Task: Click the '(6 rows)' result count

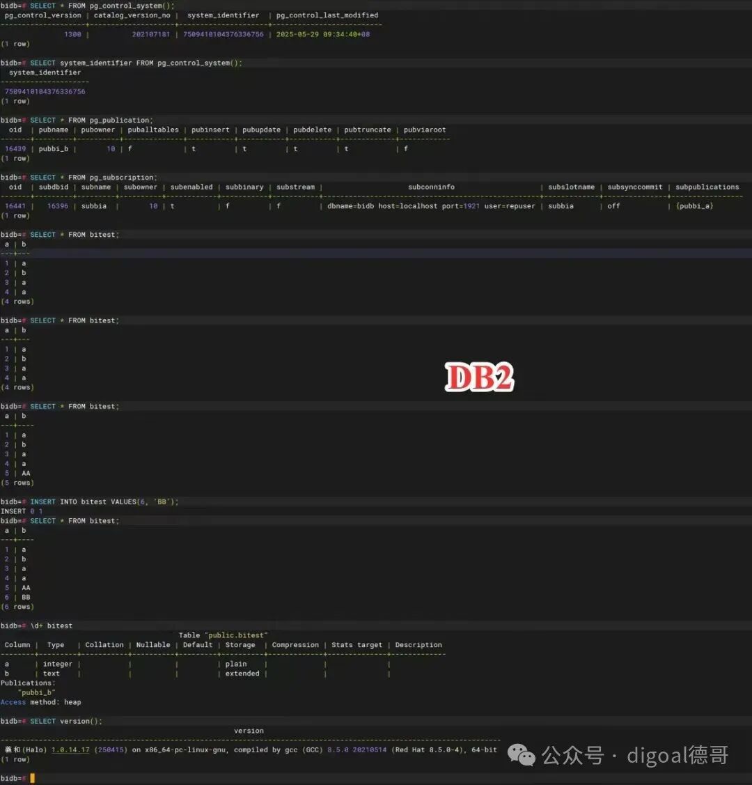Action: click(17, 607)
